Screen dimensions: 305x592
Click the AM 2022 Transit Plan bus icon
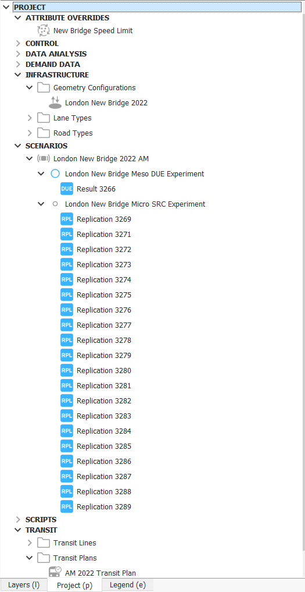[55, 572]
